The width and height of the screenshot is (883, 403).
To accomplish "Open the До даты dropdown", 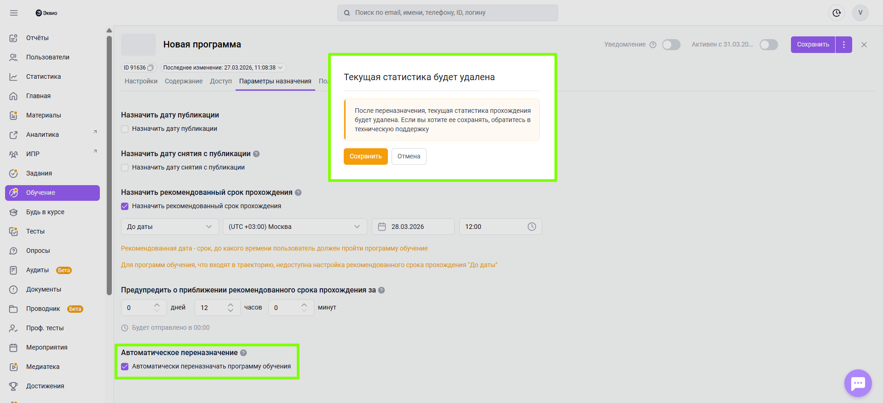I will pos(169,227).
